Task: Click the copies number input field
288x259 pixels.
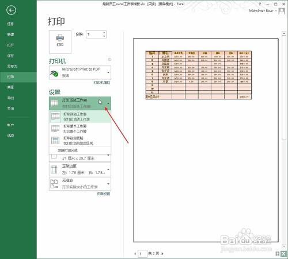Action: 94,34
